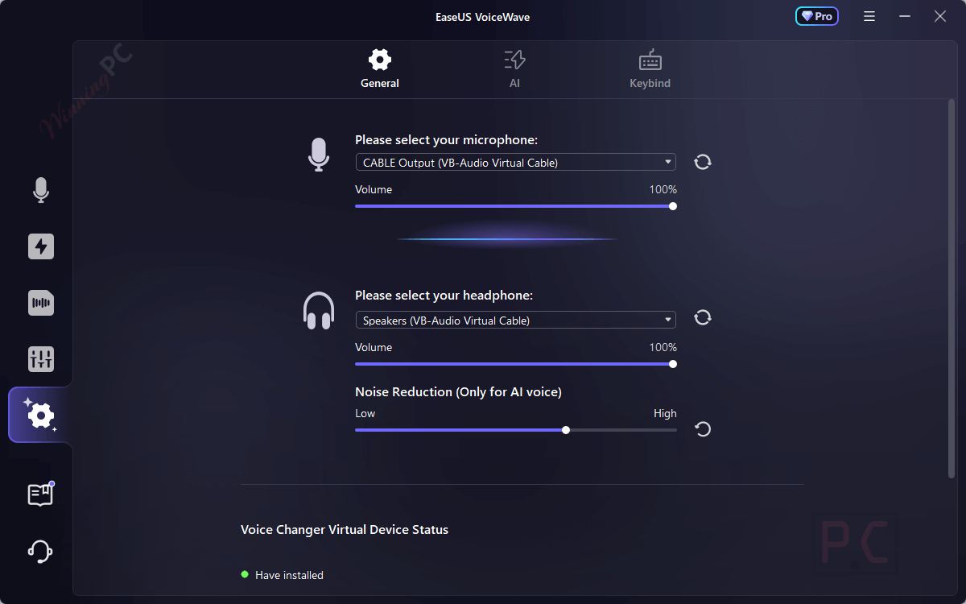Select the microphone voice changer tool

click(x=40, y=190)
